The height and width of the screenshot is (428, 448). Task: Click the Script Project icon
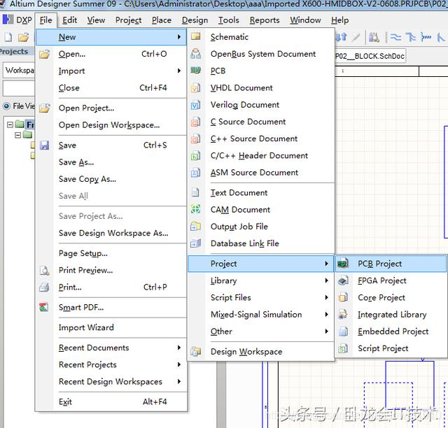tap(343, 348)
